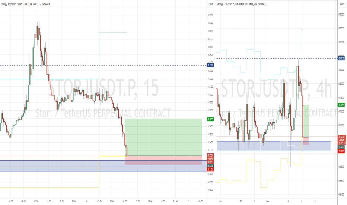Click the '29' date on 4h time axis
Image resolution: width=347 pixels, height=205 pixels.
coord(254,201)
